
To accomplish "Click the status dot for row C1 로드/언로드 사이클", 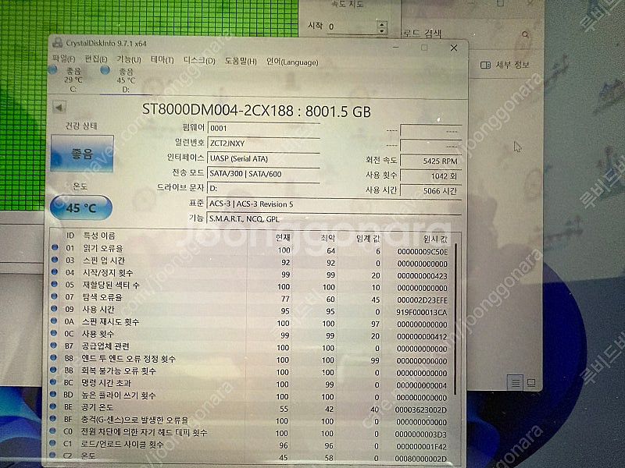I will click(52, 443).
